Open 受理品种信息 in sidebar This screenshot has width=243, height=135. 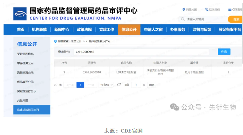click(26, 54)
